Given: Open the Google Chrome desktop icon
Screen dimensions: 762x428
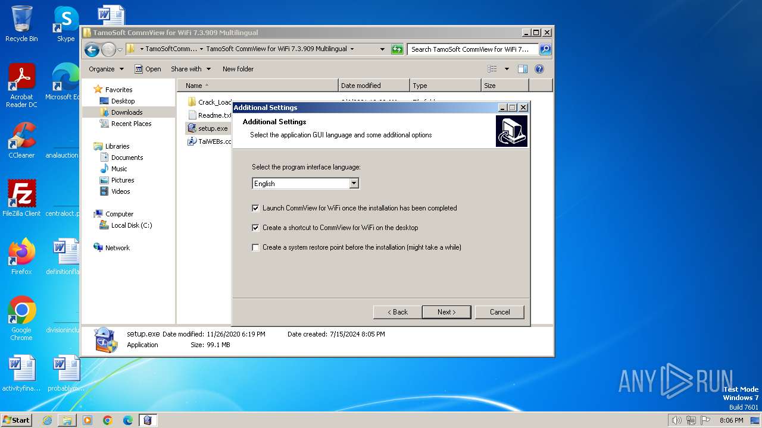Looking at the screenshot, I should coord(21,319).
